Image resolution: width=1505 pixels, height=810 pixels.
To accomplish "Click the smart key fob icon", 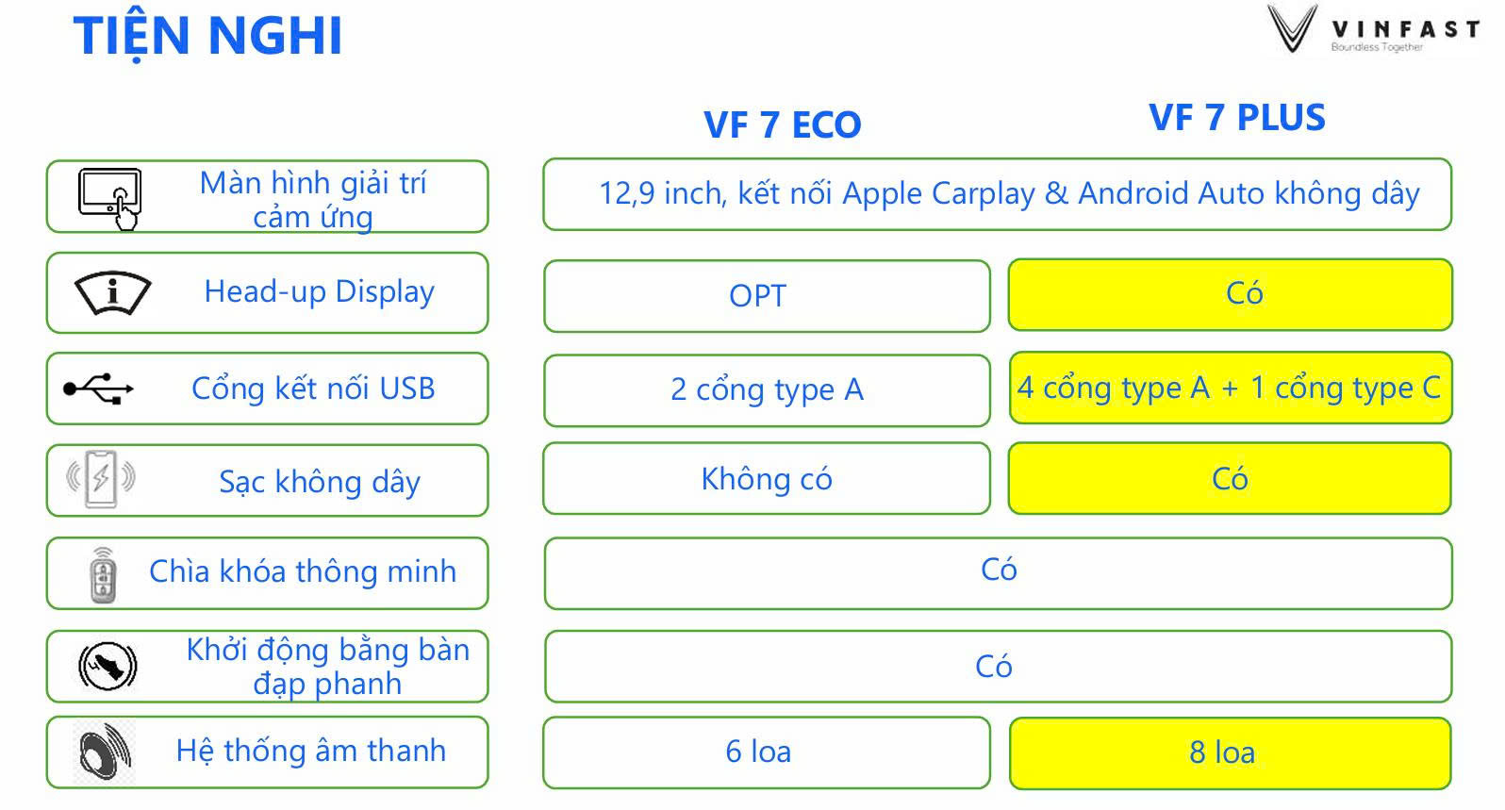I will click(x=103, y=574).
